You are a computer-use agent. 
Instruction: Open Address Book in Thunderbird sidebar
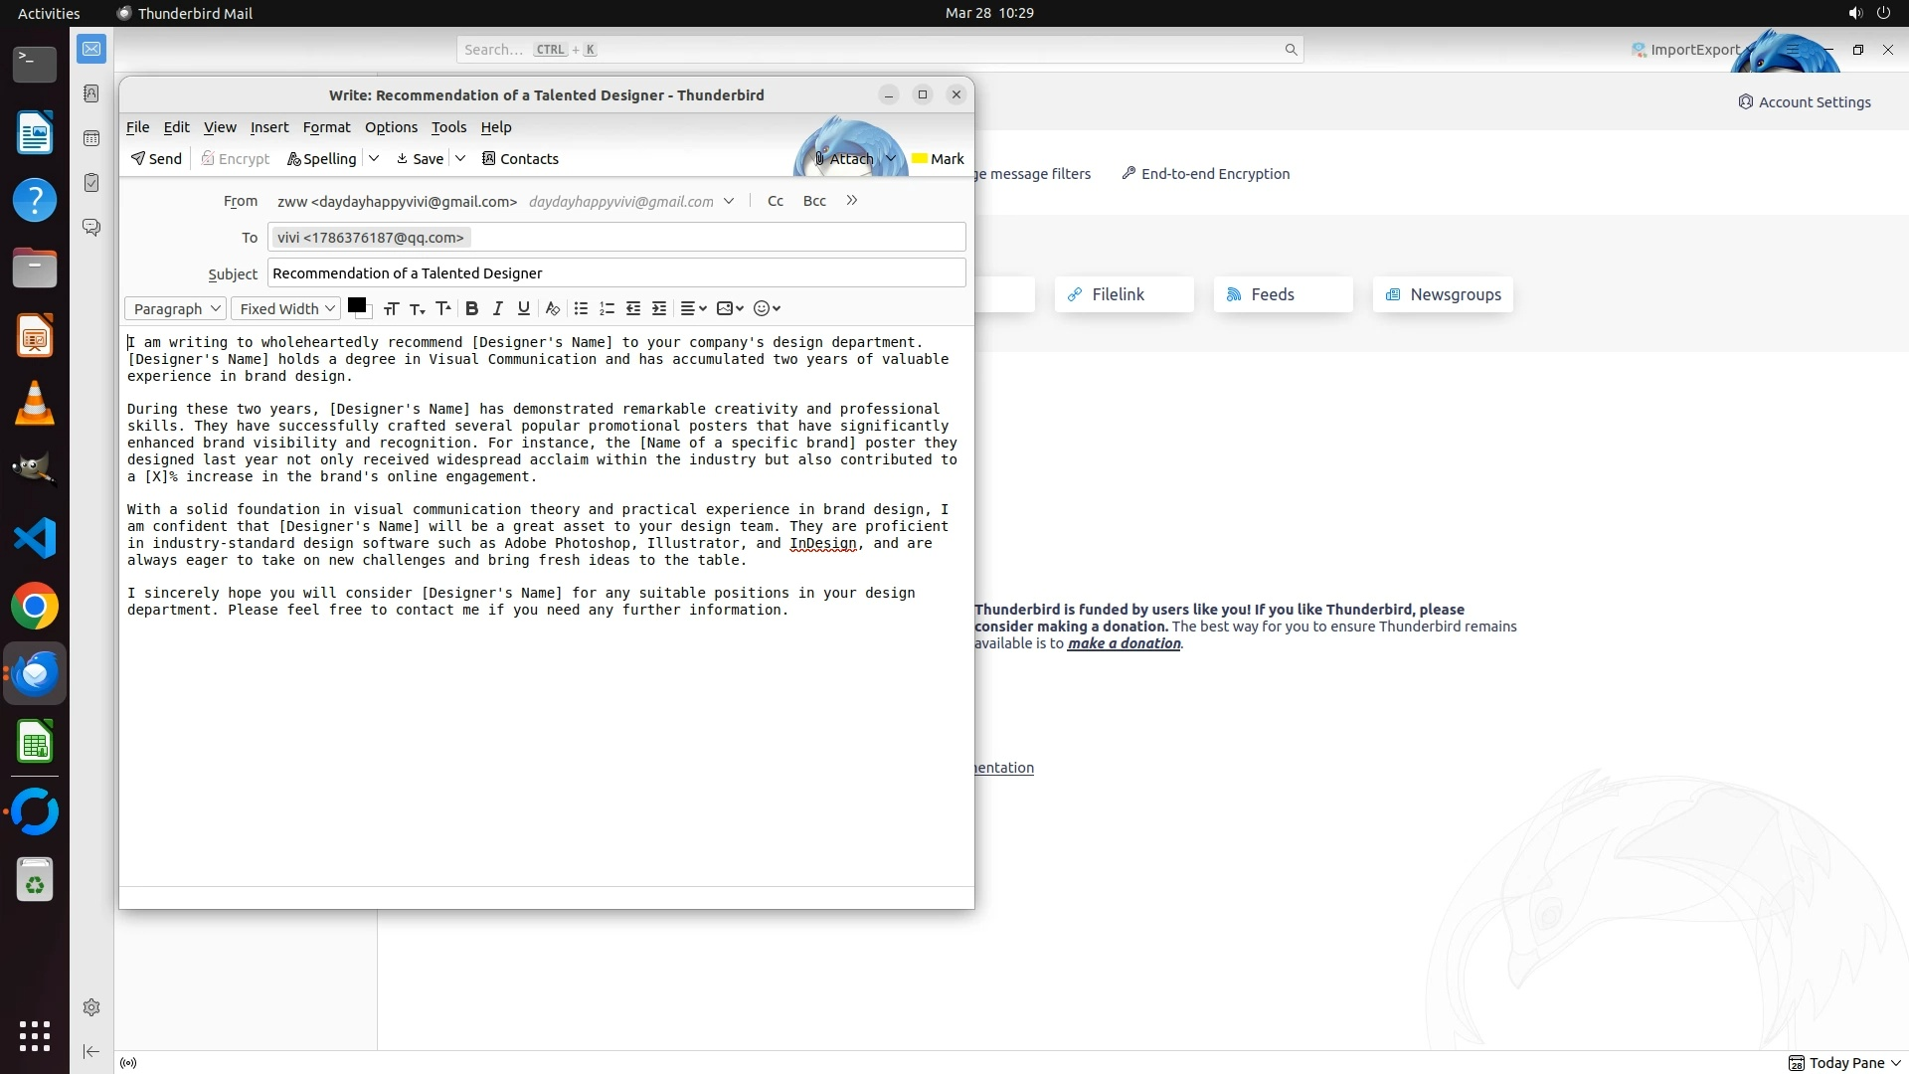(x=91, y=93)
